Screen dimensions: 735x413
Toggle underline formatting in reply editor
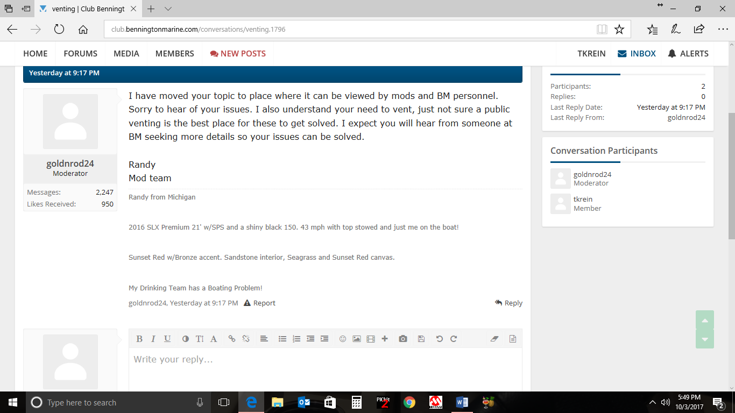(x=167, y=339)
